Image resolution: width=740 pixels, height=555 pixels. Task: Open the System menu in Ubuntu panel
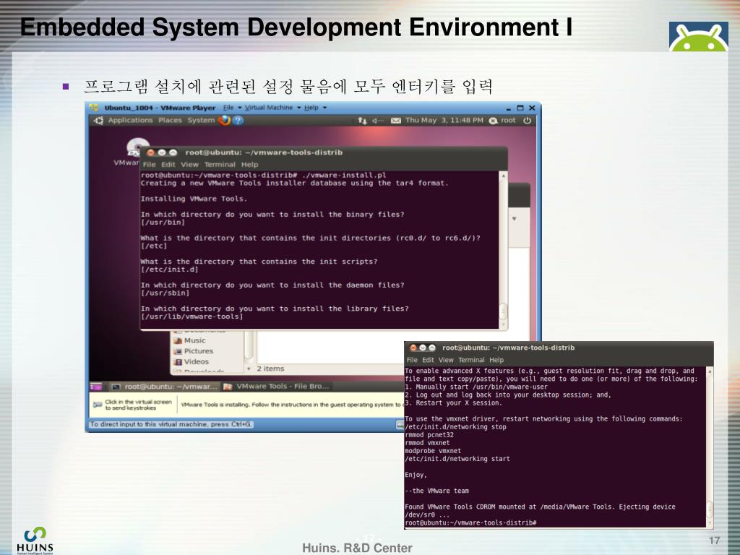coord(201,121)
